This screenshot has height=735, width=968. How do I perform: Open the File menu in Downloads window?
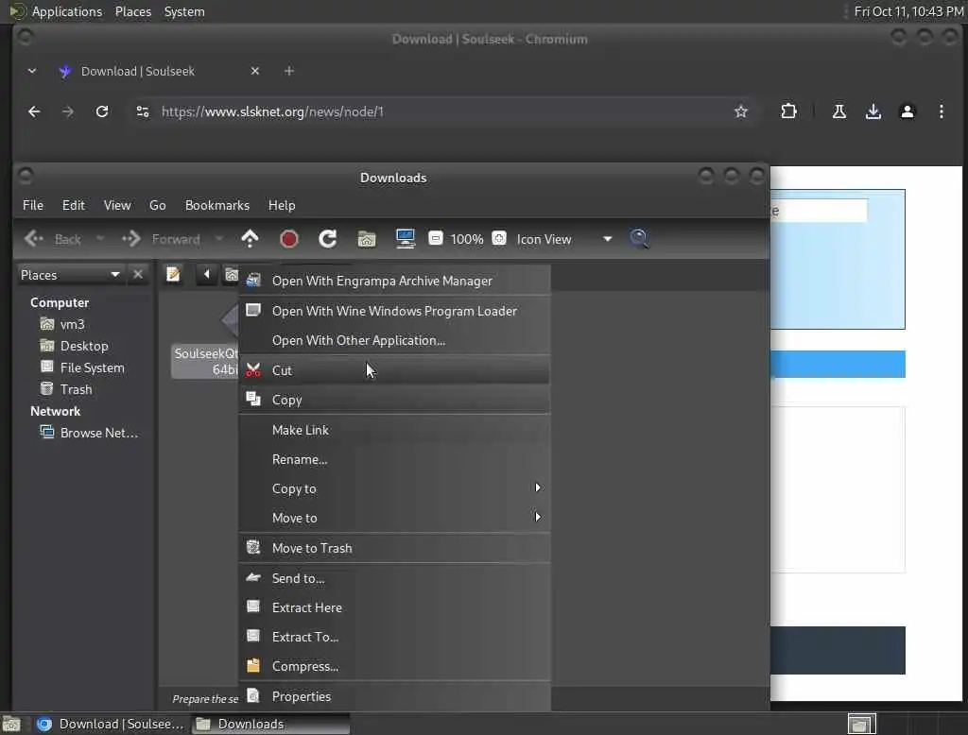(x=33, y=205)
